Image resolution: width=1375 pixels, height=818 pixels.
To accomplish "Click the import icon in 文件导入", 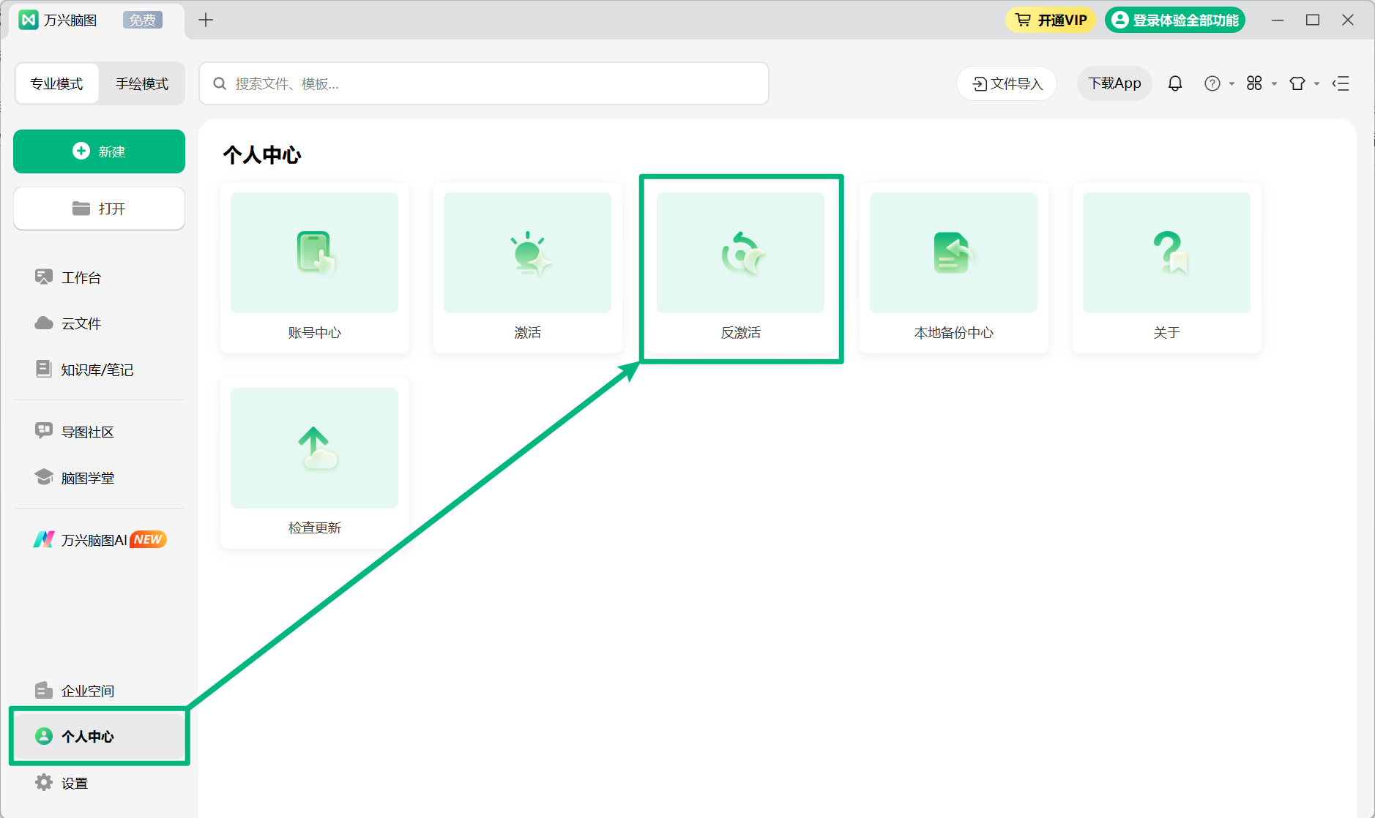I will coord(980,84).
